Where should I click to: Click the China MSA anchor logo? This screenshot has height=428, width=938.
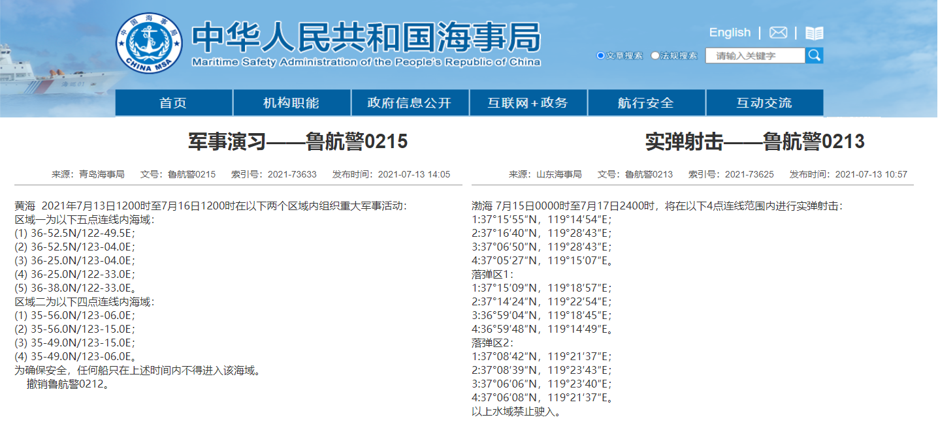pos(150,43)
